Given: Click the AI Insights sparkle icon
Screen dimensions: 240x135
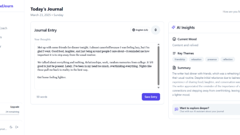Looking at the screenshot, I should pos(173,27).
